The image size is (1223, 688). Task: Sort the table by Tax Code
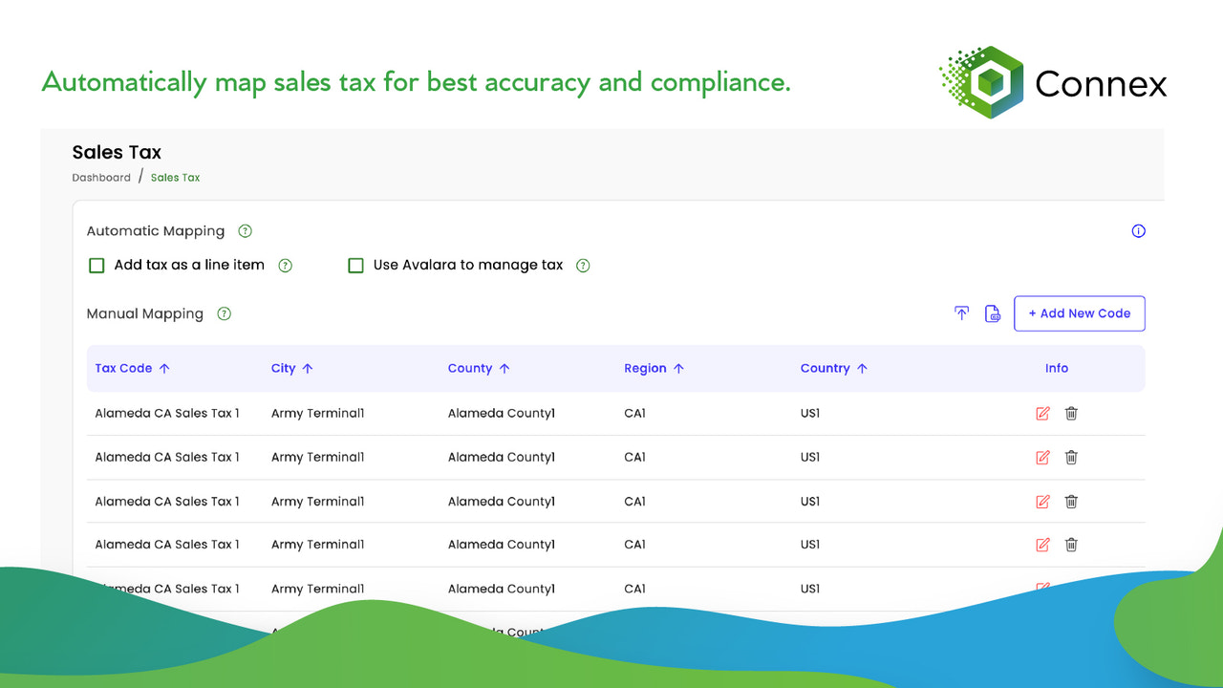coord(162,368)
